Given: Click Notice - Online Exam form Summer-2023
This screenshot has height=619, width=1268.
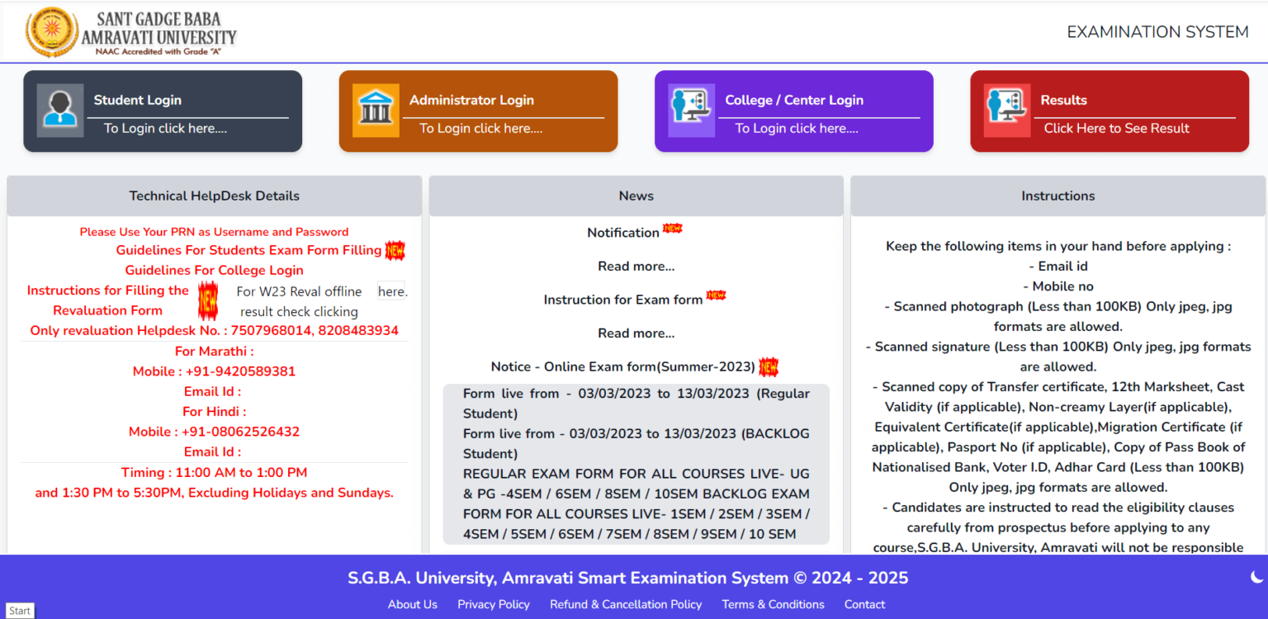Looking at the screenshot, I should click(x=625, y=366).
